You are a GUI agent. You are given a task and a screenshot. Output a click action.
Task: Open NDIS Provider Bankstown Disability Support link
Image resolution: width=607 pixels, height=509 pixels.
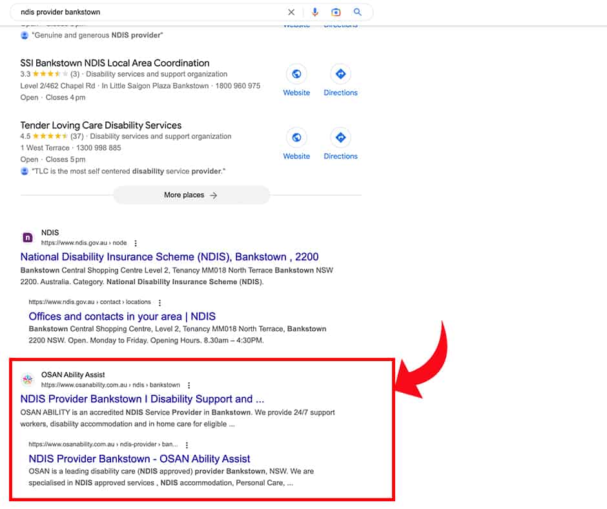click(142, 399)
